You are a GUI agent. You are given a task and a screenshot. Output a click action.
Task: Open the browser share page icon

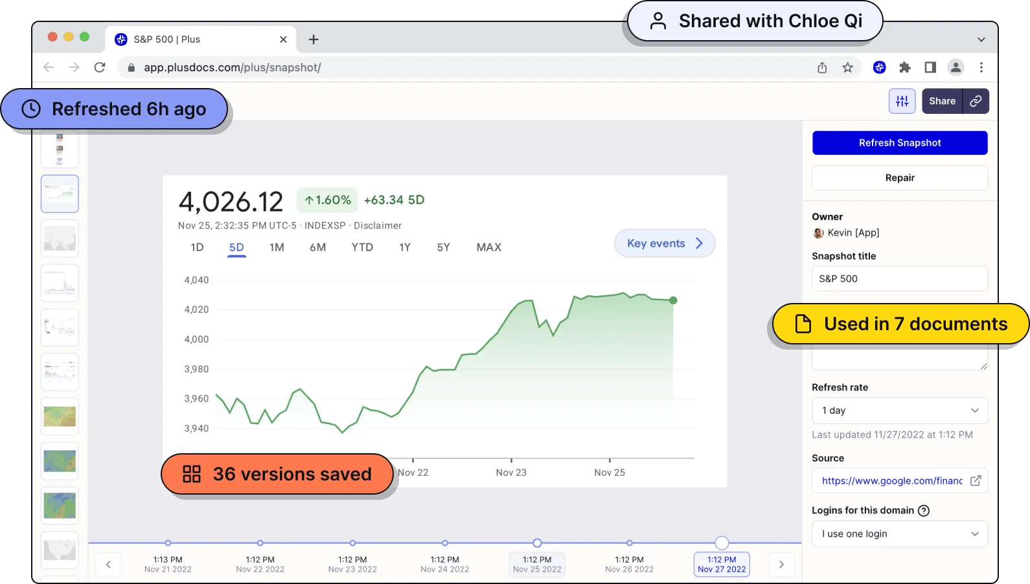pos(822,67)
